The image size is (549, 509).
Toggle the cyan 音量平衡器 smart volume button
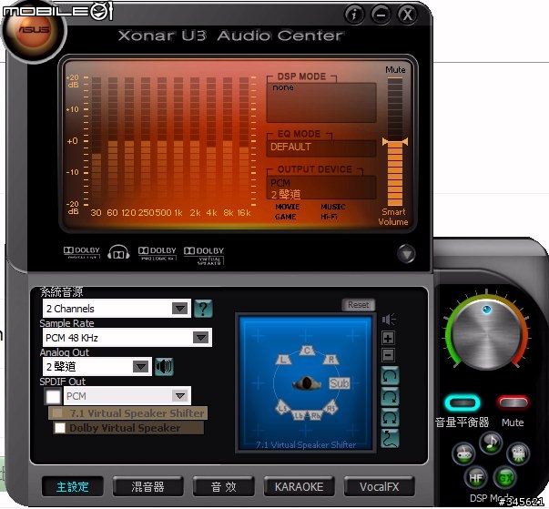[x=463, y=402]
